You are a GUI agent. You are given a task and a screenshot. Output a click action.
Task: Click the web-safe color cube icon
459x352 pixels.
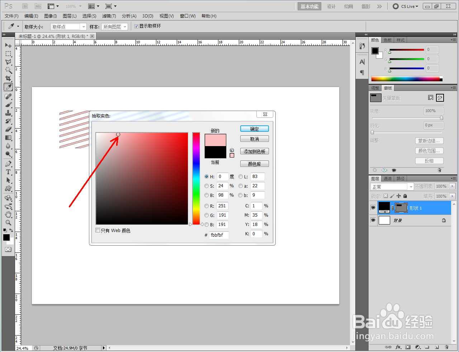(232, 150)
